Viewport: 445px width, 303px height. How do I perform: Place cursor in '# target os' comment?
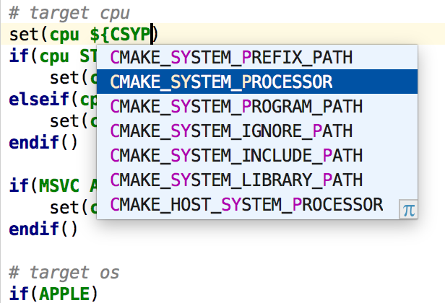click(64, 273)
